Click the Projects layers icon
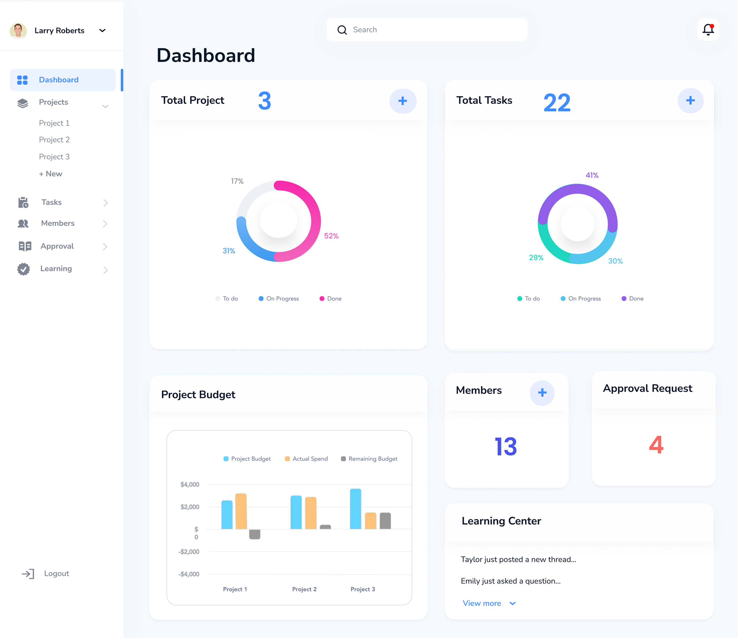The width and height of the screenshot is (738, 638). click(x=23, y=103)
